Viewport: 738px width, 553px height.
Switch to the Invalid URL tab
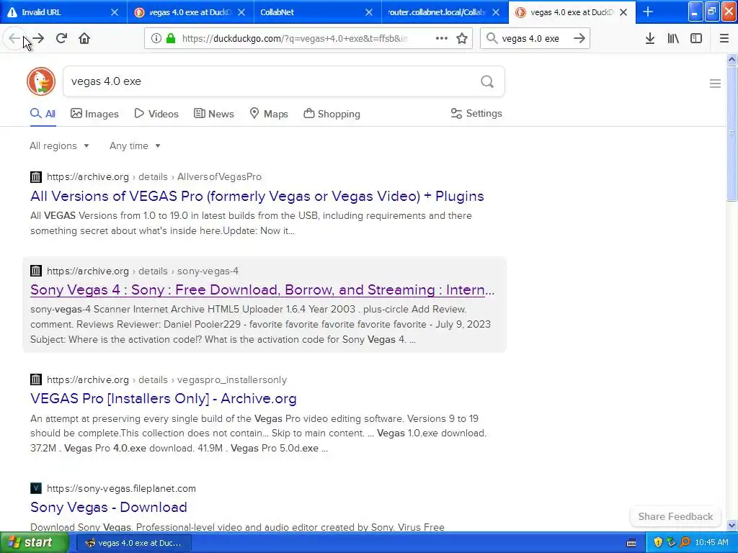pos(63,12)
